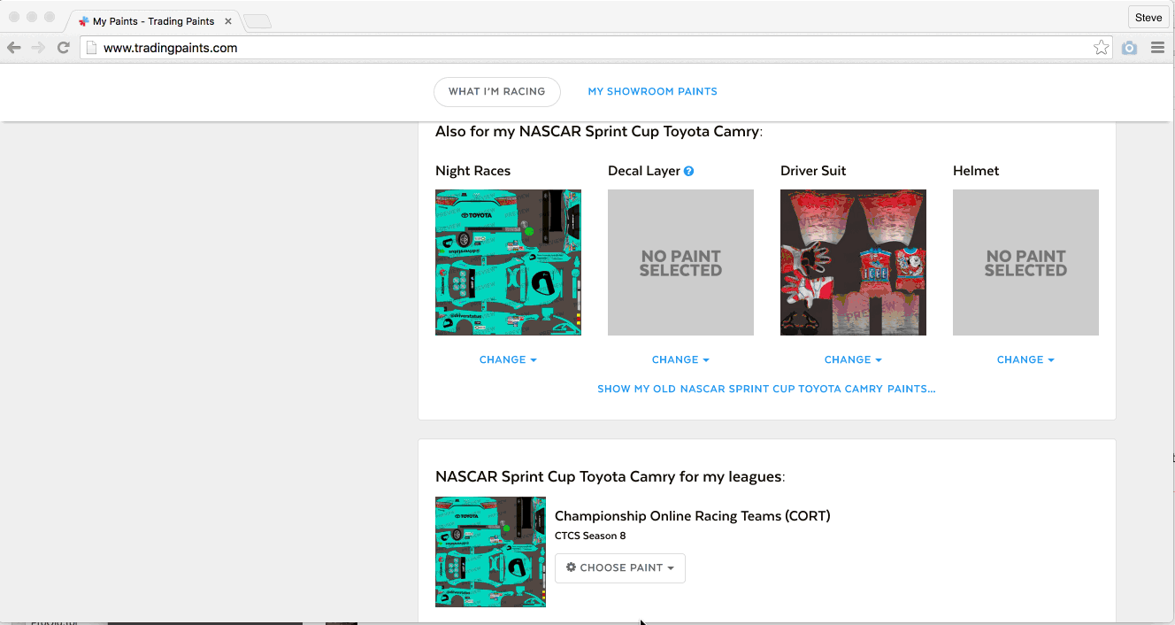Click the Helmet heading
This screenshot has width=1175, height=625.
[976, 171]
